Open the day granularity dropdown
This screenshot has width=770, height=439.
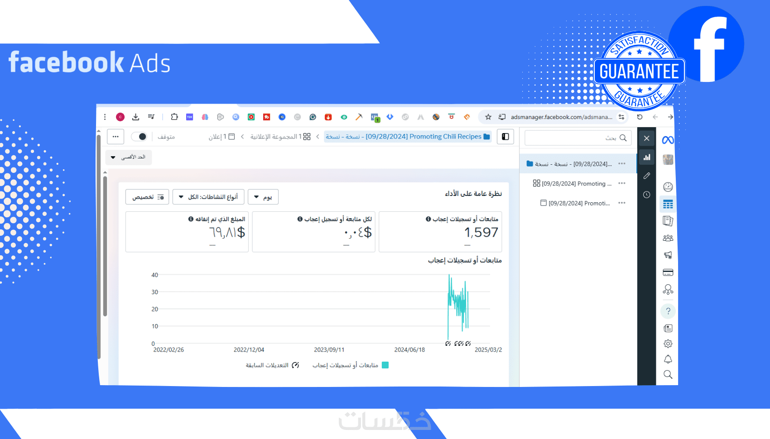pyautogui.click(x=263, y=197)
